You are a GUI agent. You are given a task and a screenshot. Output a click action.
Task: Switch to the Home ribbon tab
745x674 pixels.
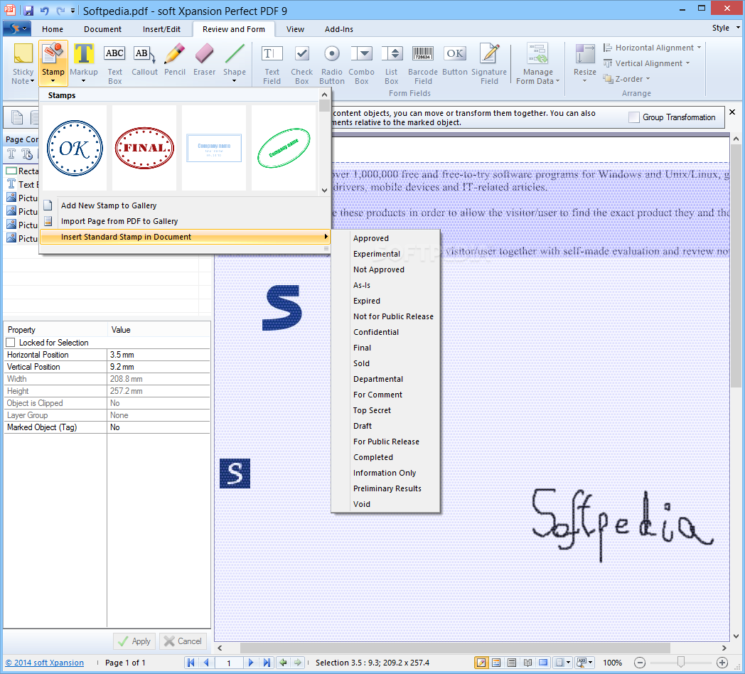coord(53,29)
